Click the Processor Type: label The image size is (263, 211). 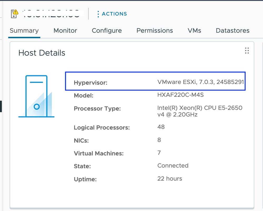pyautogui.click(x=97, y=109)
